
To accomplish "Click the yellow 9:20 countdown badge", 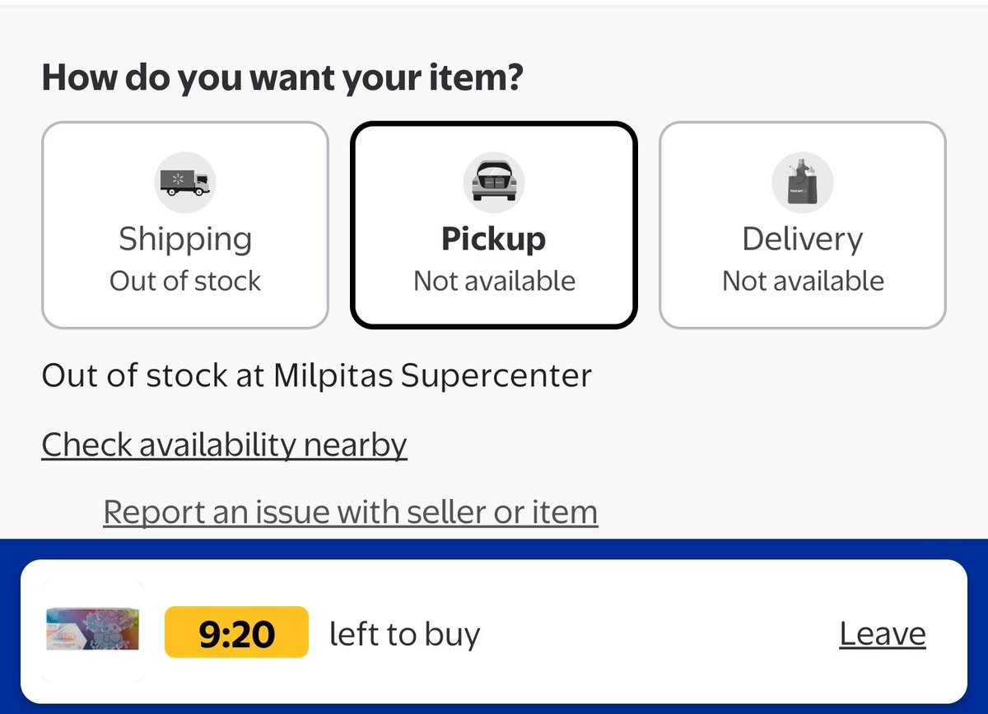I will pyautogui.click(x=236, y=632).
